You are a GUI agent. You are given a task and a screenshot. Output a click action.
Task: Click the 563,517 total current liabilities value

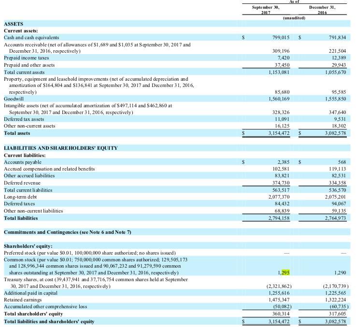tap(281, 190)
